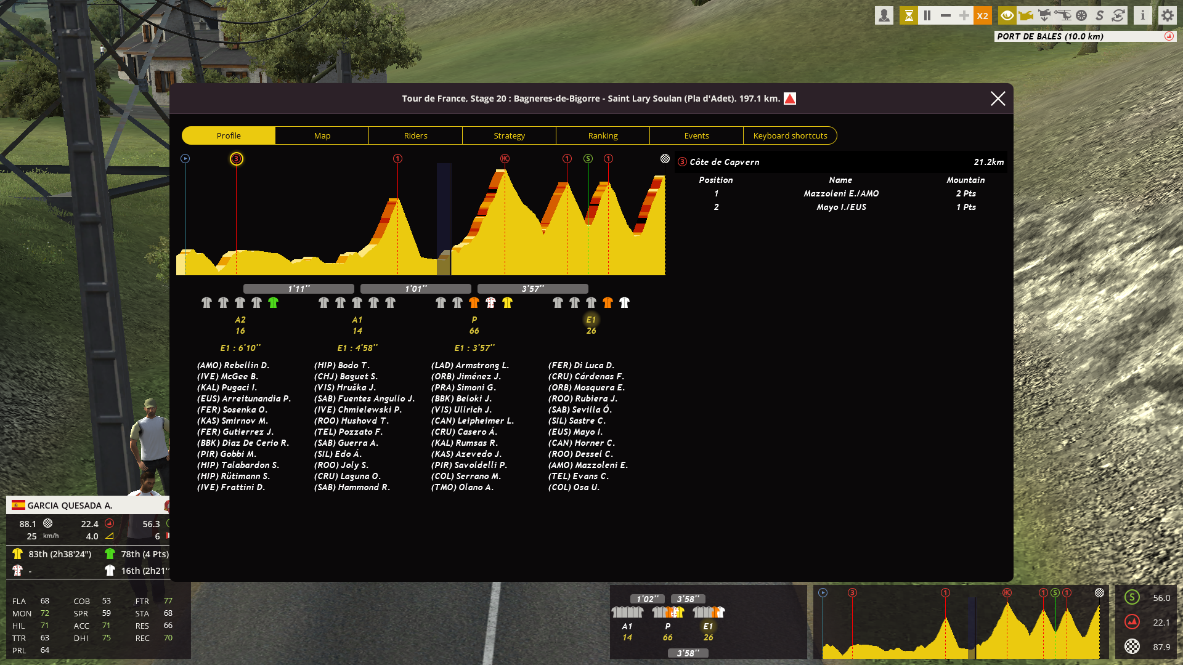Select rider Rebellin D. in A2 list
Screen dimensions: 1183x665
(233, 365)
